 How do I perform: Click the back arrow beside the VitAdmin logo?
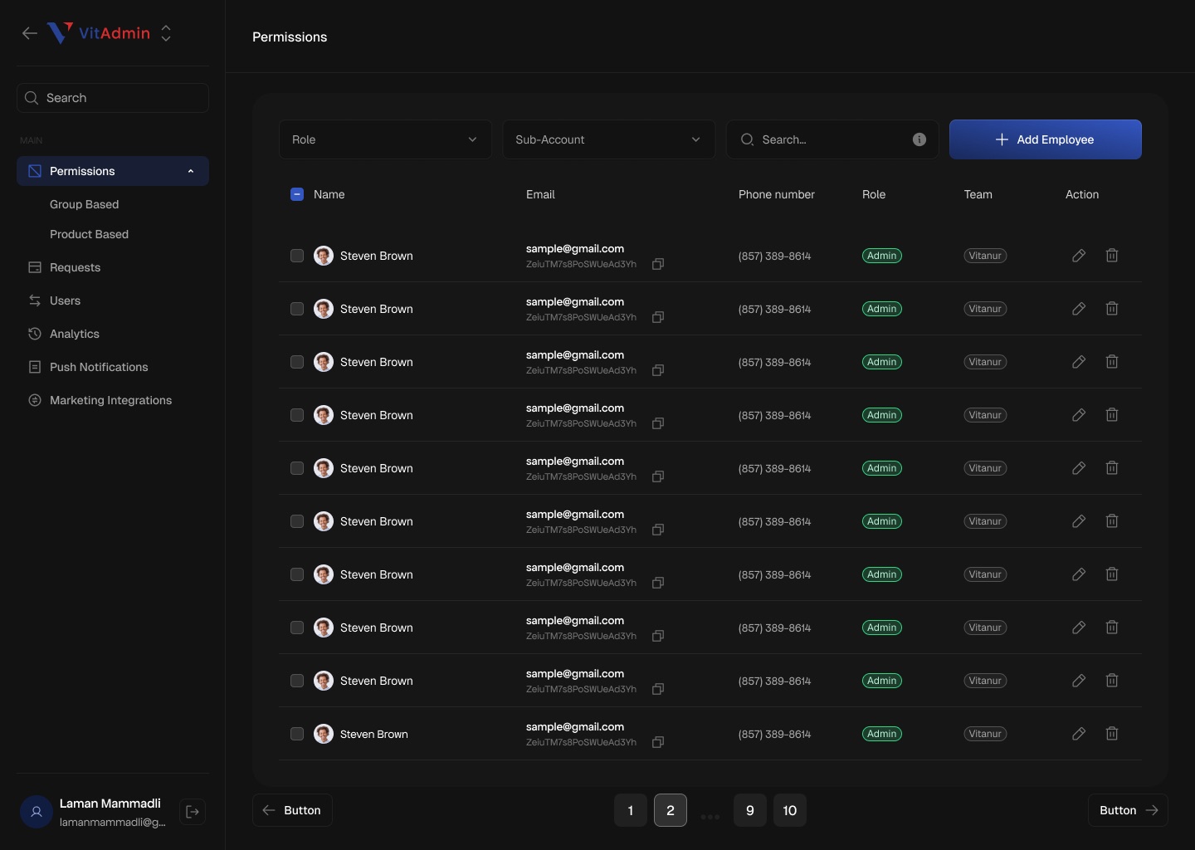click(30, 33)
